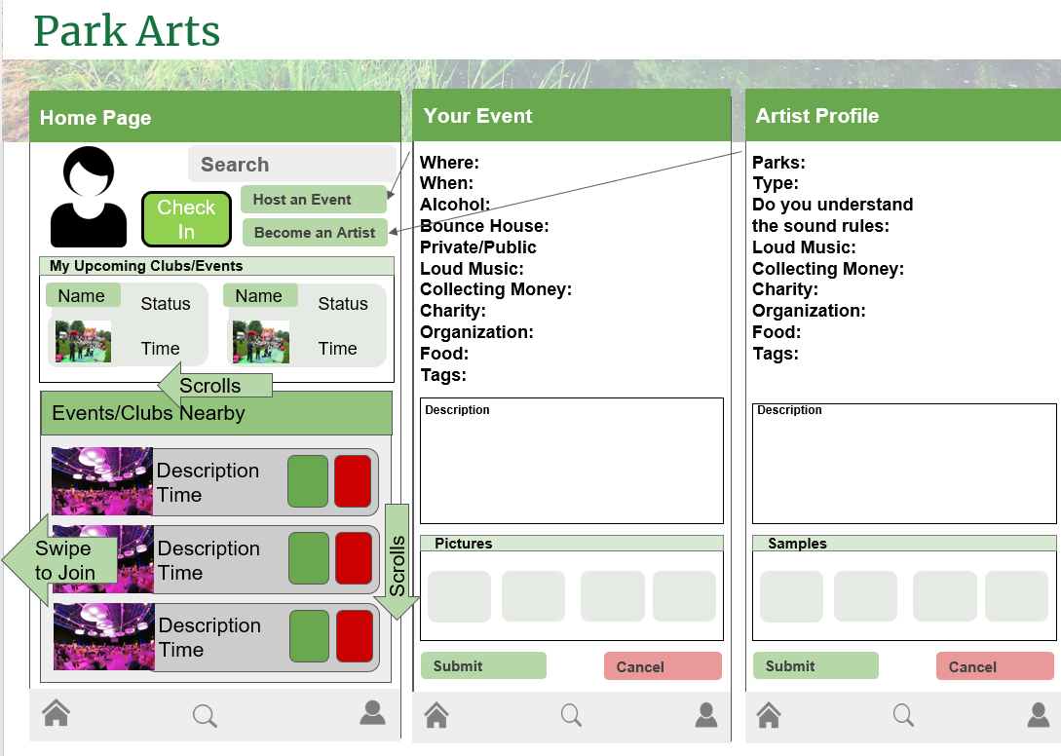
Task: Click the Description box in Your Event
Action: 572,461
